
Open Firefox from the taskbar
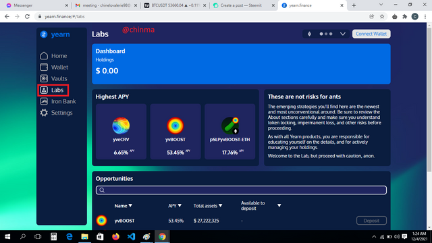pyautogui.click(x=115, y=236)
